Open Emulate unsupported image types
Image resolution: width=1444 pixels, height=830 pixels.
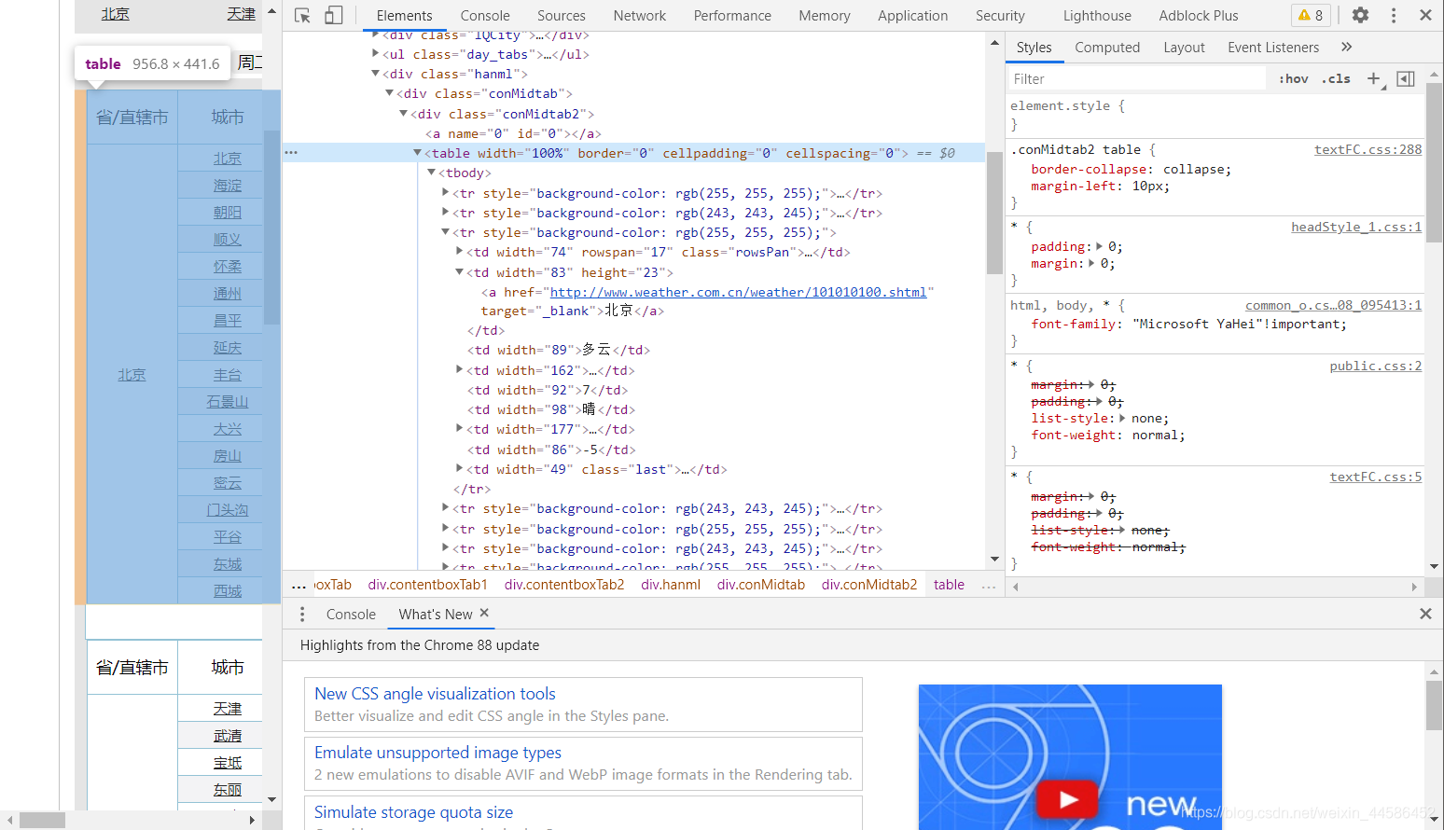(437, 753)
